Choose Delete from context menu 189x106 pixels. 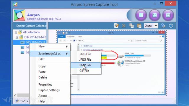(x=50, y=77)
